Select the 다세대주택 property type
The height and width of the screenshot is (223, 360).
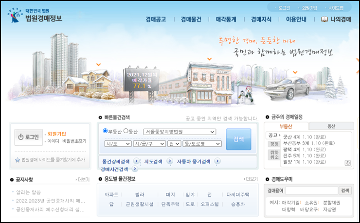click(238, 195)
